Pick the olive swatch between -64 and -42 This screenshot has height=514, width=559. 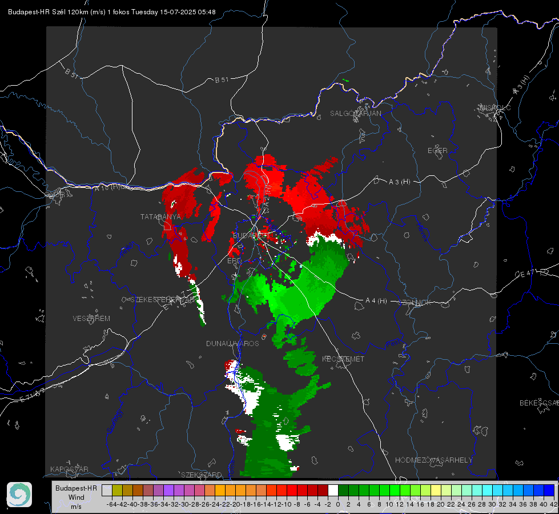tap(117, 490)
